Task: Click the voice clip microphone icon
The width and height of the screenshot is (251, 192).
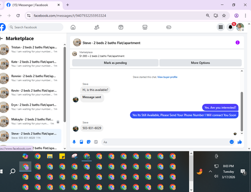Action: [74, 142]
